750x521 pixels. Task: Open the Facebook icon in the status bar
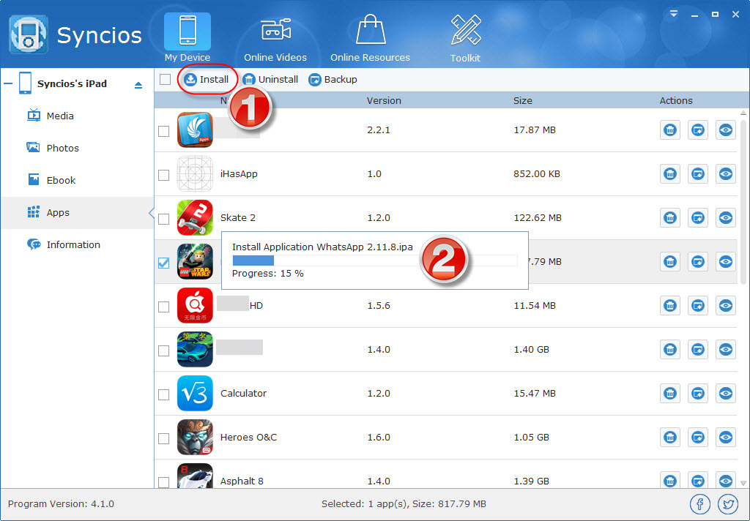(x=699, y=503)
